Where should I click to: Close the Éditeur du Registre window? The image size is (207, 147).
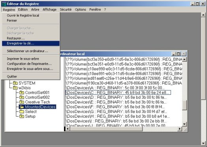[x=203, y=4]
